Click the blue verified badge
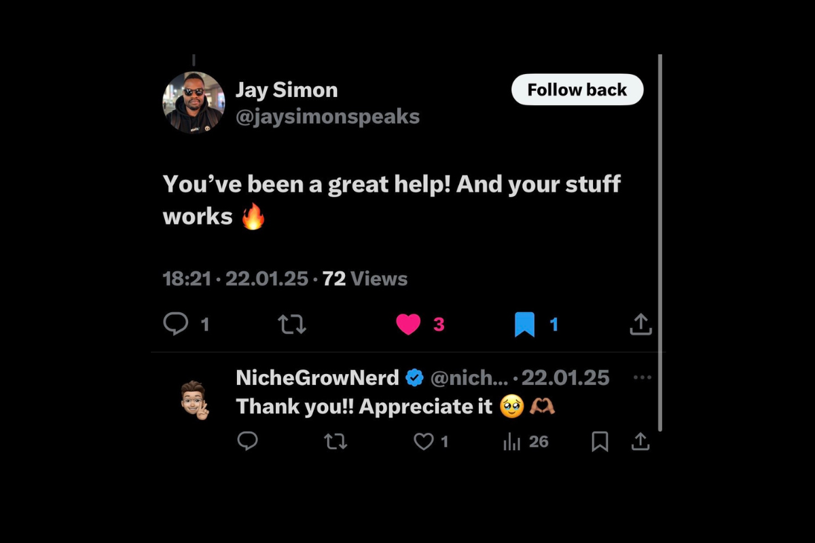815x543 pixels. click(x=414, y=377)
